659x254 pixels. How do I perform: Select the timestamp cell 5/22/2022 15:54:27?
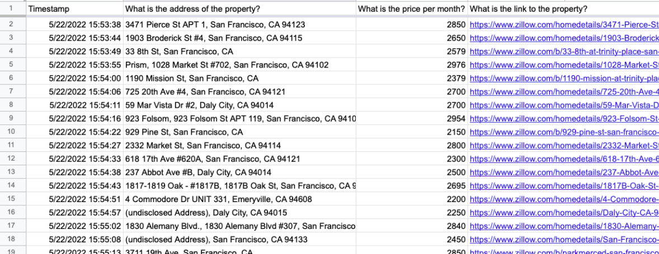coord(75,146)
